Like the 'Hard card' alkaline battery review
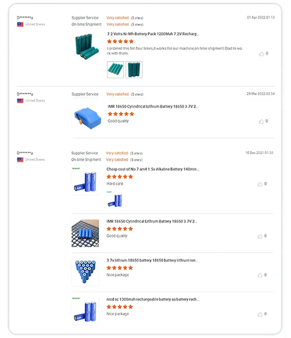This screenshot has width=291, height=338. [260, 184]
